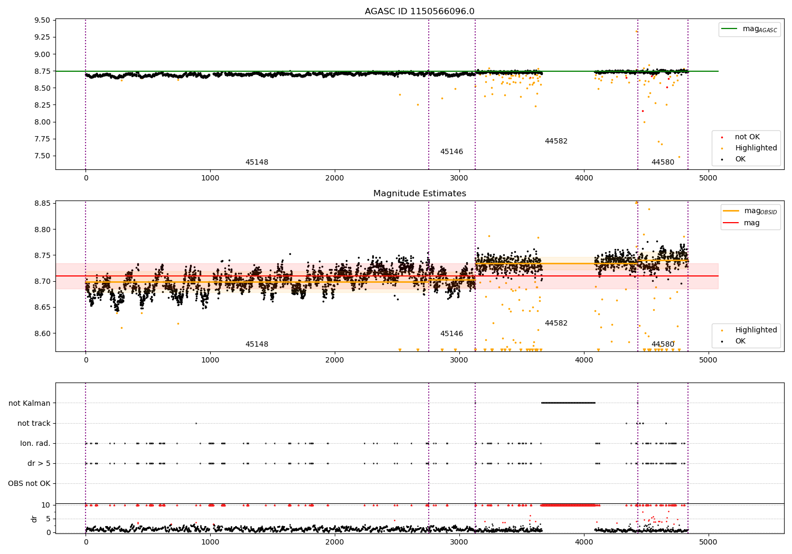Click the 'dr > 5' y-axis label

39,464
